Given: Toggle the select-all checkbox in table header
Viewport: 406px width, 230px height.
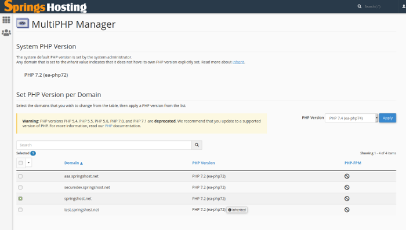Looking at the screenshot, I should click(21, 163).
